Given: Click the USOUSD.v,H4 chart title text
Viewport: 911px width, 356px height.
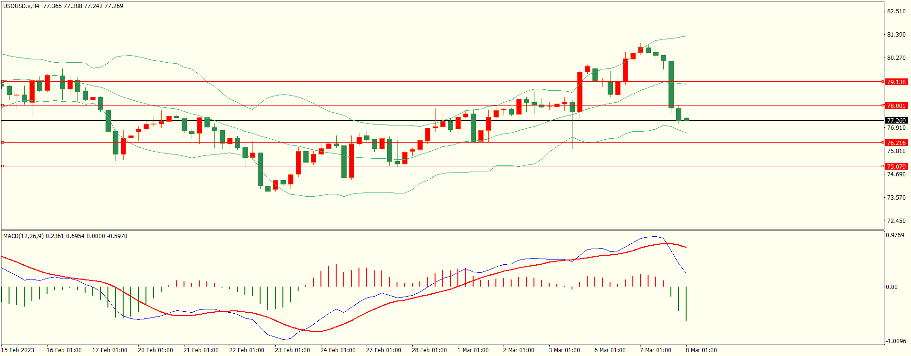Looking at the screenshot, I should [21, 6].
